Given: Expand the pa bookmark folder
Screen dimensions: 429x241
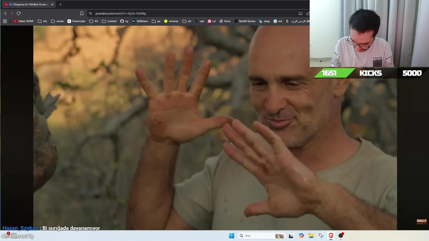Looking at the screenshot, I should [x=156, y=21].
